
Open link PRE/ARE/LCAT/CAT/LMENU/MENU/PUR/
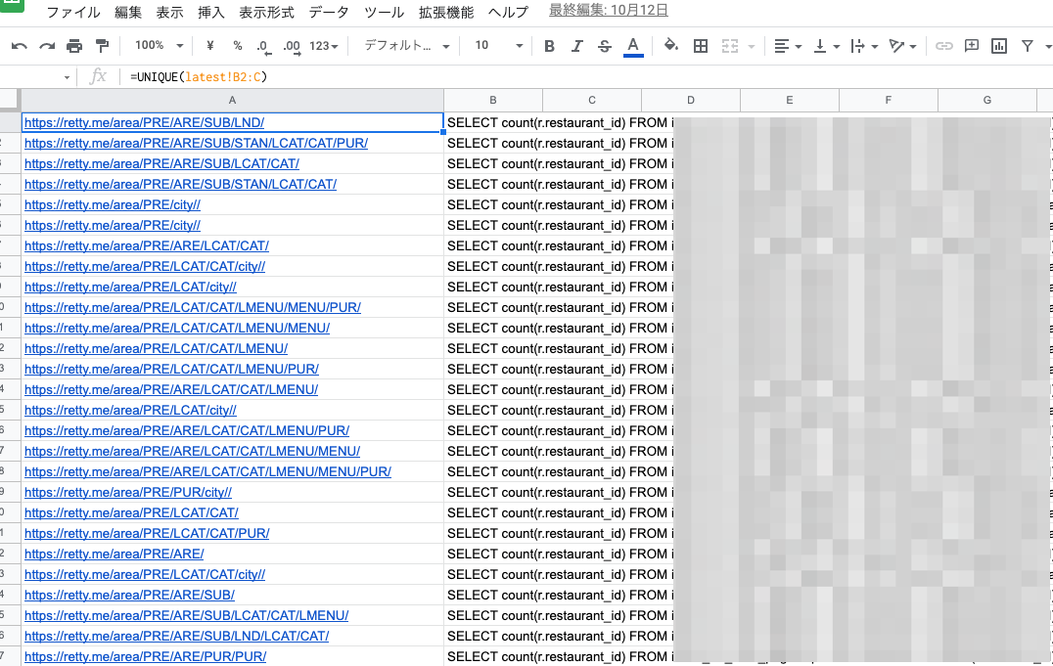[x=208, y=472]
